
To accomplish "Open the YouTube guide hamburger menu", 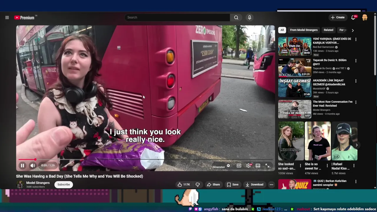I will point(7,17).
